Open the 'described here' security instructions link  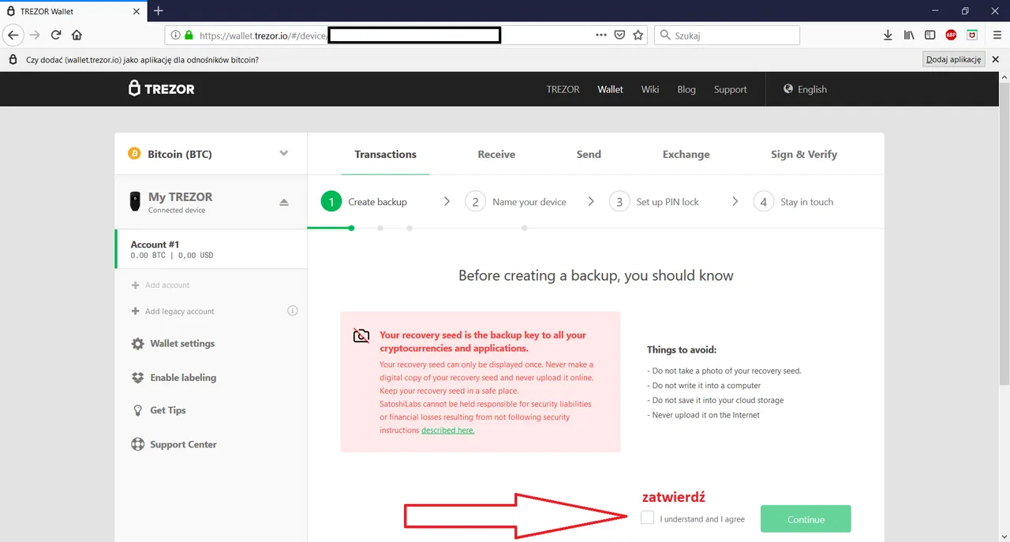coord(447,430)
